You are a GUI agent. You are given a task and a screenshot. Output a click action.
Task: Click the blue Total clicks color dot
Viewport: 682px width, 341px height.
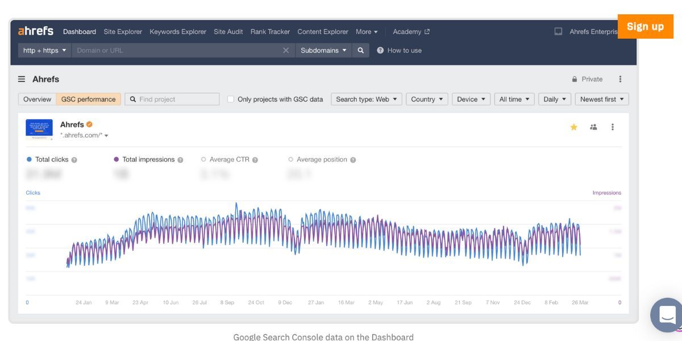click(x=29, y=159)
